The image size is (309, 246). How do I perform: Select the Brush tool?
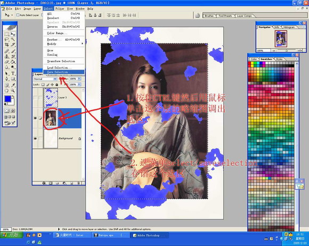tap(13, 51)
